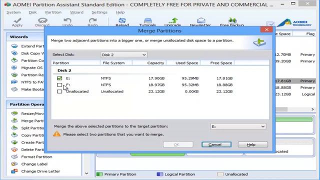Click the Capacity column header

tap(149, 63)
